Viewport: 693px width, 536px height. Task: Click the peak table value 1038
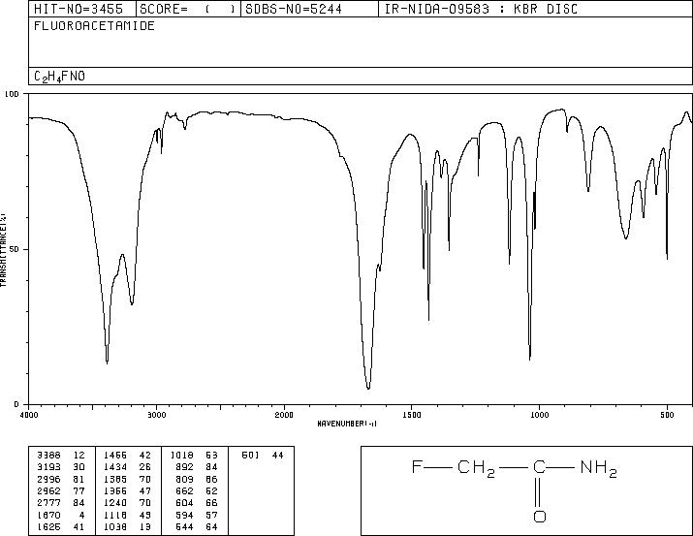tap(115, 527)
